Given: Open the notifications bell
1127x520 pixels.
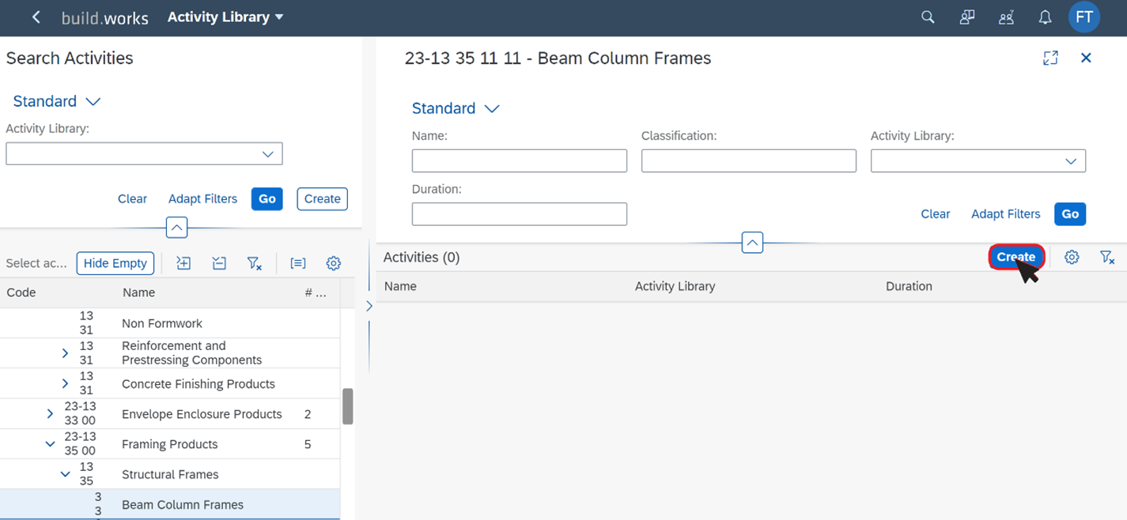Looking at the screenshot, I should click(1045, 17).
